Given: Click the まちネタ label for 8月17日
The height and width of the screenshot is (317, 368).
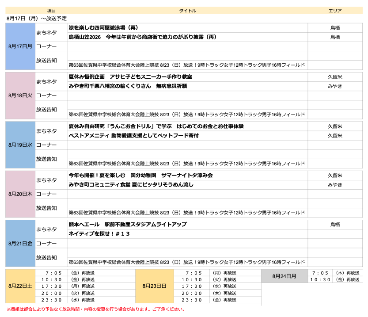Looking at the screenshot, I should (46, 32).
